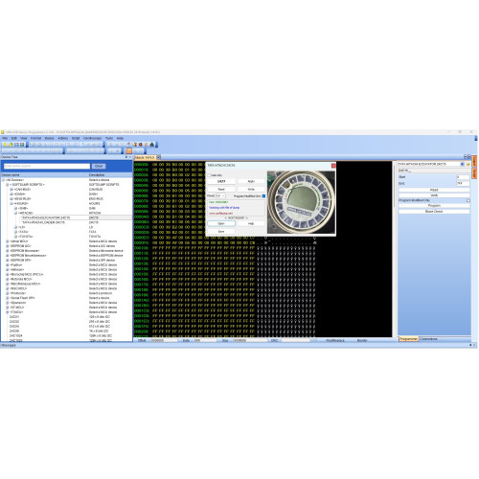
Task: Click the red stop icon in toolbar
Action: 140,145
